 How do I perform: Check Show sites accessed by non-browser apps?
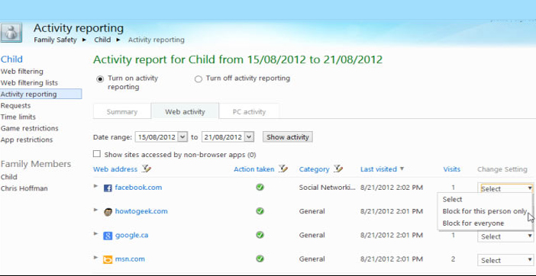coord(97,154)
